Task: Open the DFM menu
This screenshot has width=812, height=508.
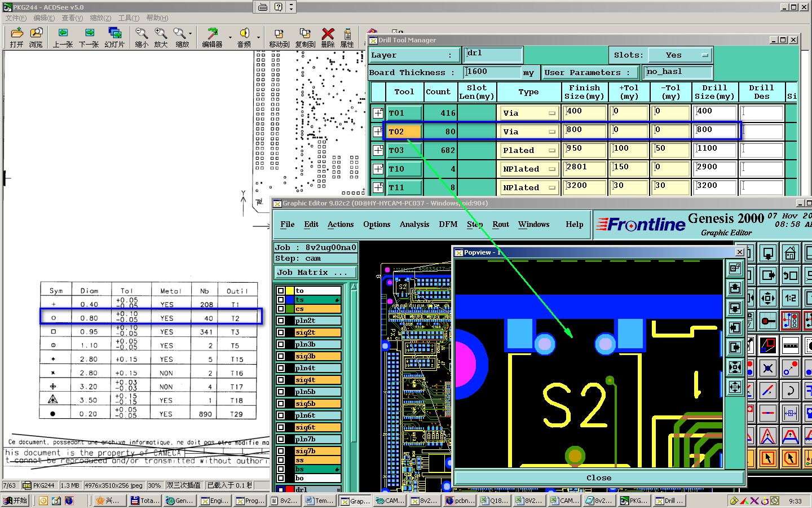Action: pyautogui.click(x=448, y=225)
